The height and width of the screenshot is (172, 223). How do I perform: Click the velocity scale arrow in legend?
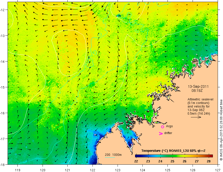pyautogui.click(x=196, y=117)
